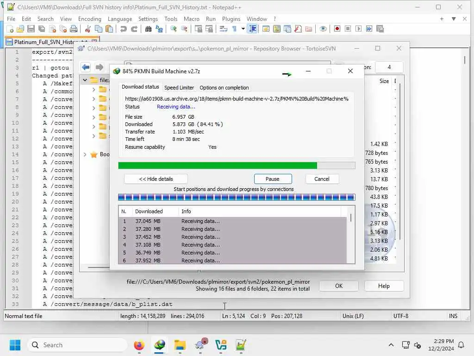
Task: Open the Function List toolbar icon
Action: click(298, 29)
